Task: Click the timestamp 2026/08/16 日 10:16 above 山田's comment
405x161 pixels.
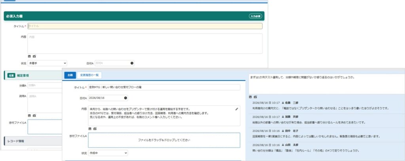Action: pyautogui.click(x=266, y=145)
